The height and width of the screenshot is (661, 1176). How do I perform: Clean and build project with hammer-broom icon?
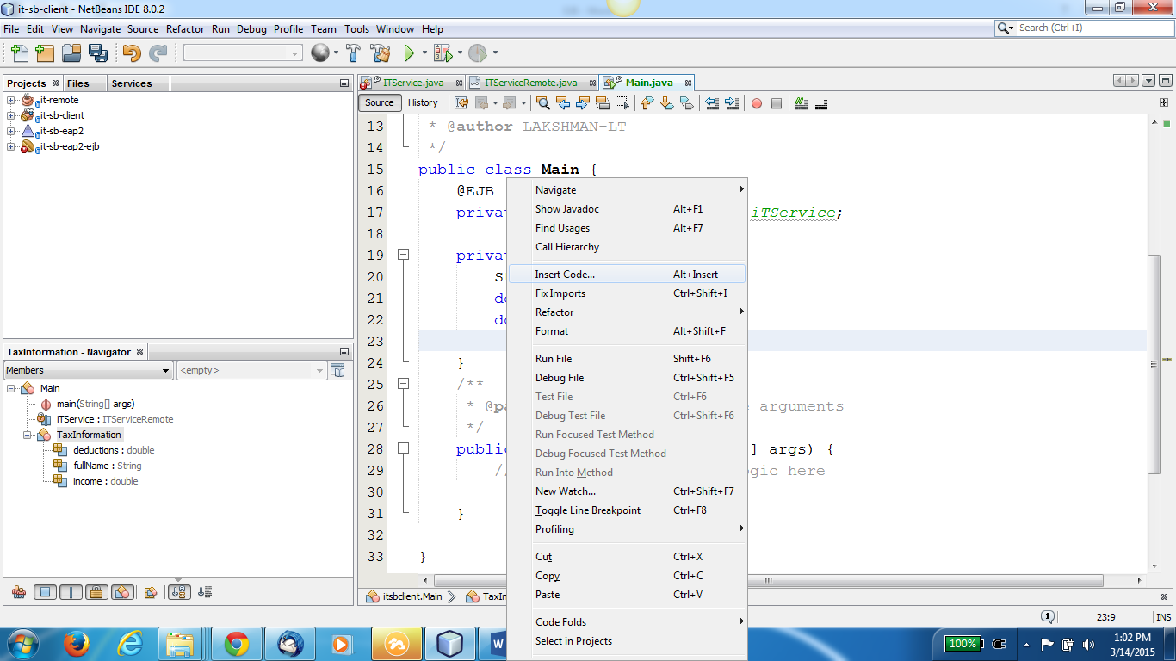pyautogui.click(x=381, y=53)
